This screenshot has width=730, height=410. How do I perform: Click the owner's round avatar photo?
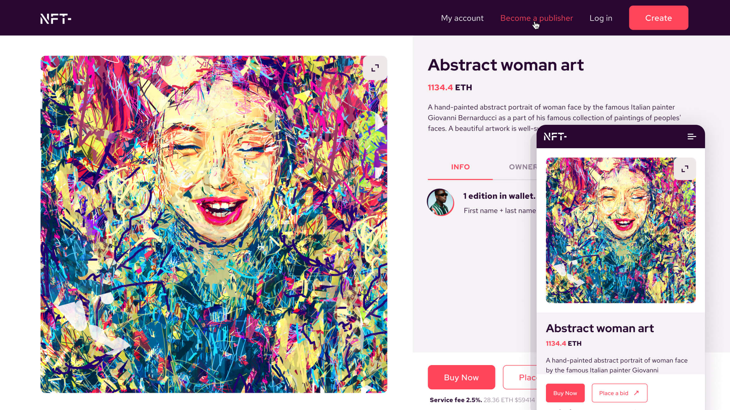pyautogui.click(x=440, y=202)
